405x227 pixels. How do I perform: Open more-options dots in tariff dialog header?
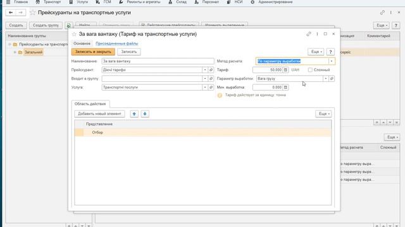[317, 34]
